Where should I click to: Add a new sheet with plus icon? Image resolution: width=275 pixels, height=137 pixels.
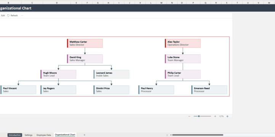[84, 135]
